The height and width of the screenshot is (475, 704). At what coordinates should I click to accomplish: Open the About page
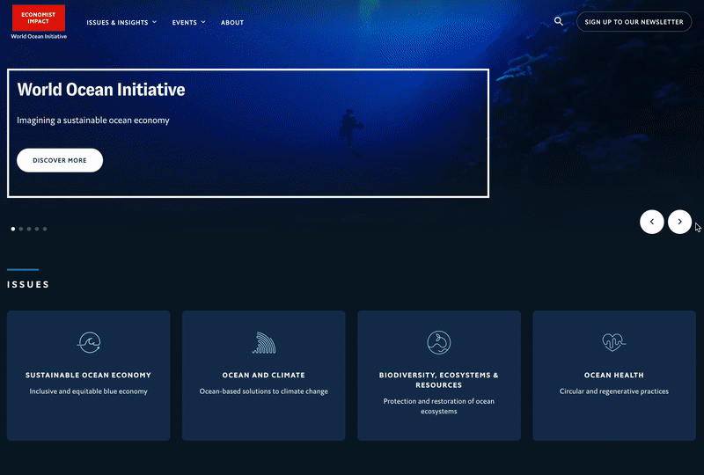[x=232, y=23]
